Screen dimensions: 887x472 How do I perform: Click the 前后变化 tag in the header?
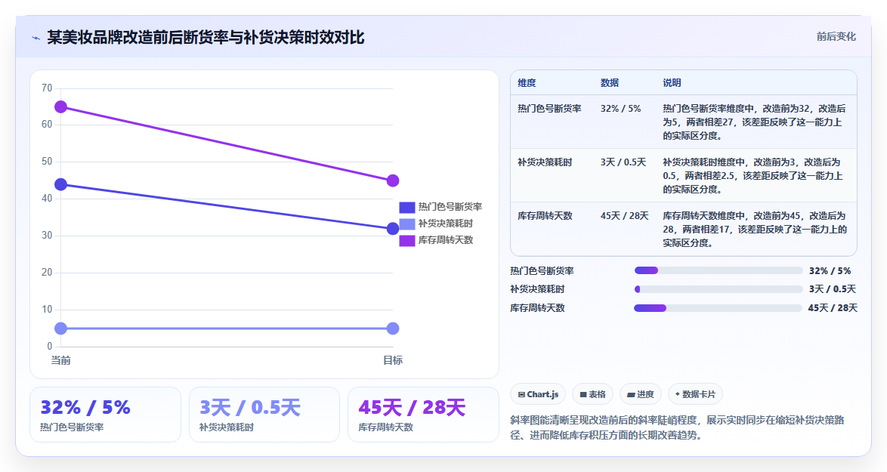coord(836,37)
